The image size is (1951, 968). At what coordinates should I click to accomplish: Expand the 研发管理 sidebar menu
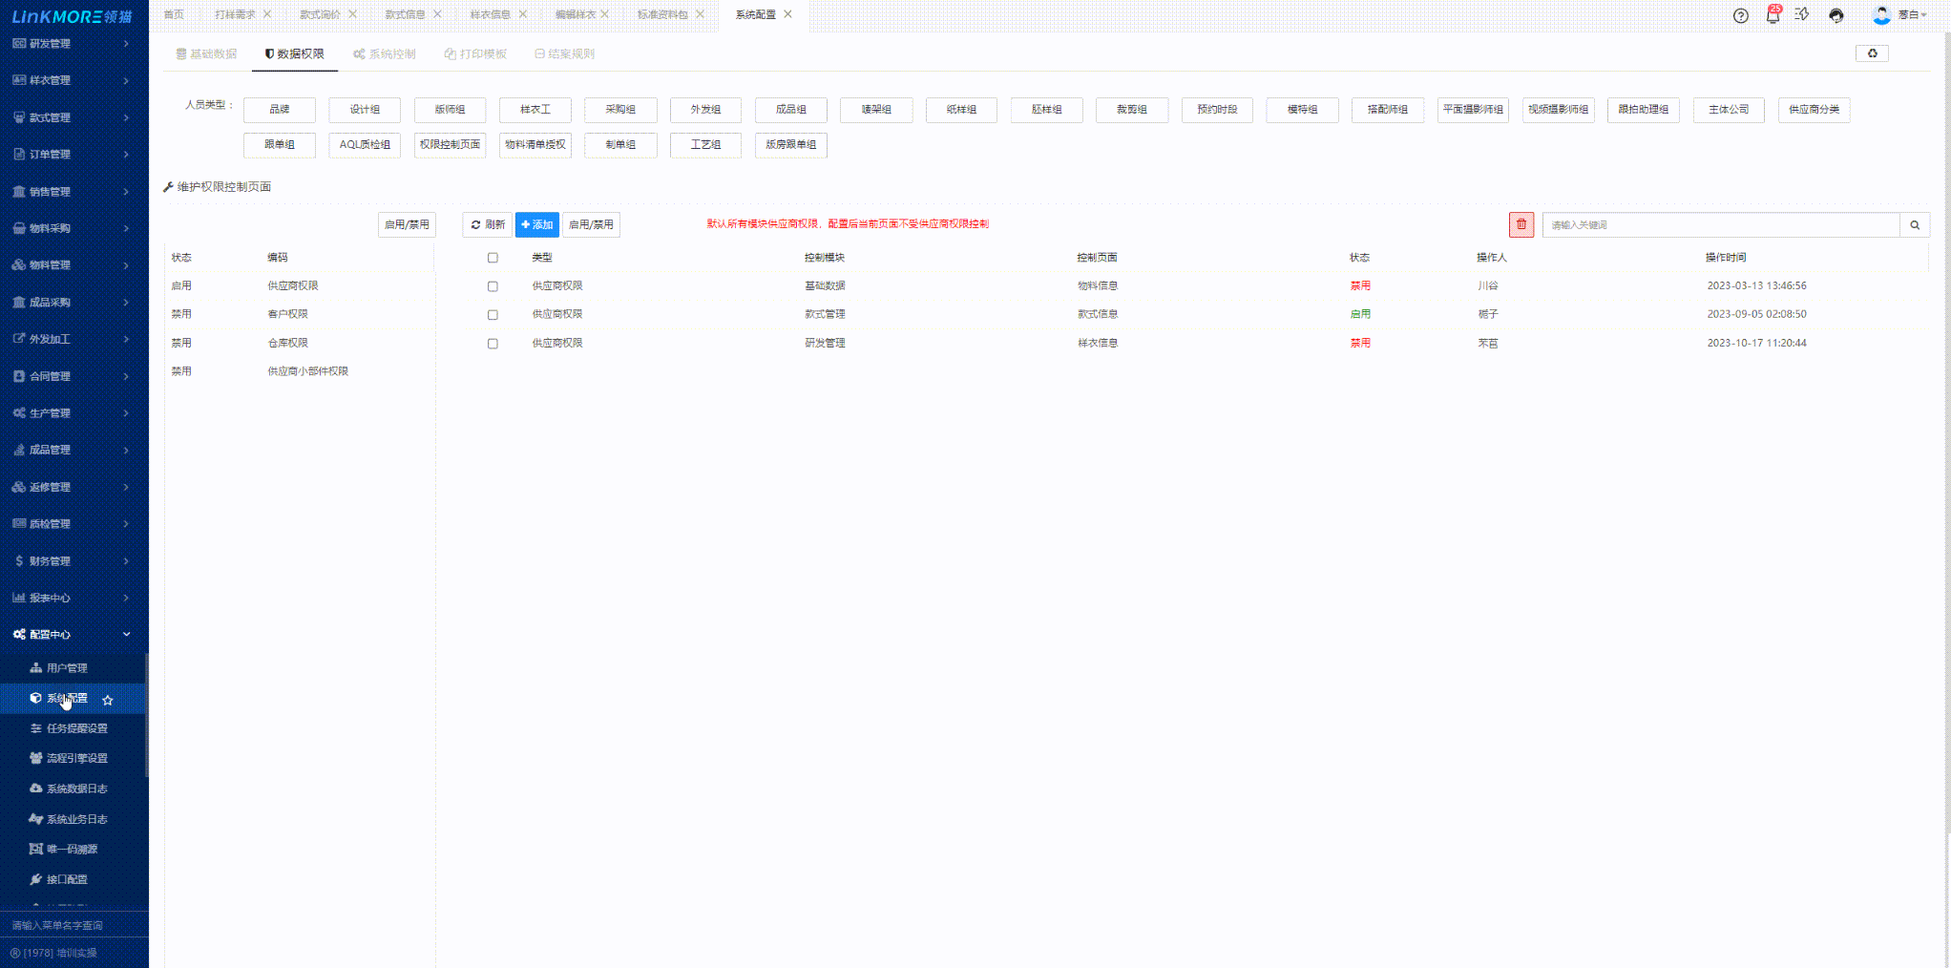coord(72,44)
